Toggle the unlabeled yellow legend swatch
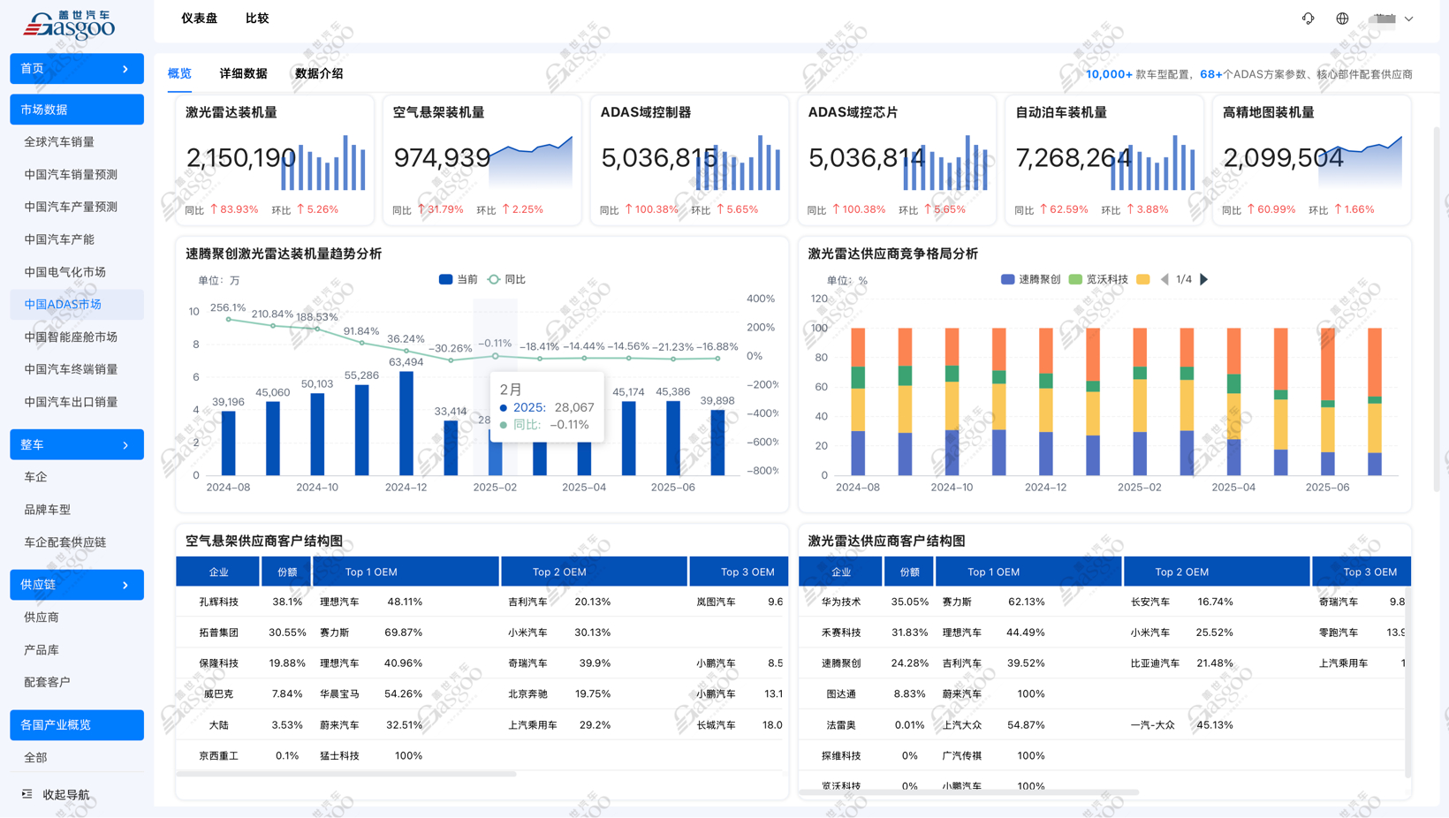This screenshot has width=1449, height=818. click(1143, 279)
